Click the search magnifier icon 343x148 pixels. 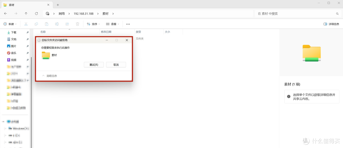point(337,14)
